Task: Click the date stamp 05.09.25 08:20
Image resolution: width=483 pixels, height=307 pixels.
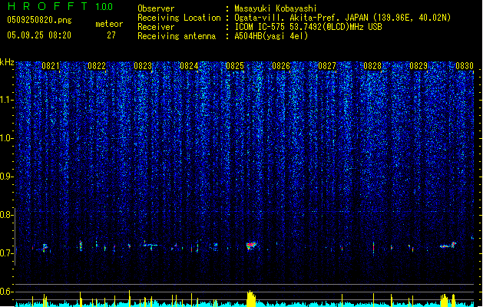Action: [x=39, y=35]
